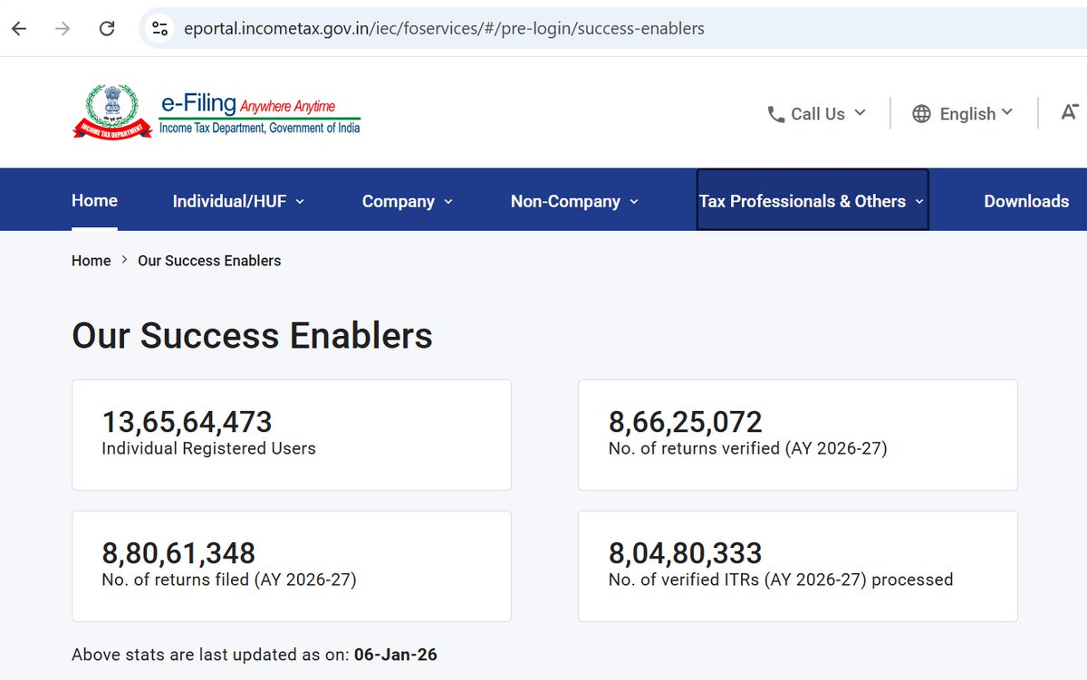Decrease font size with the A- icon
The image size is (1087, 680).
coord(1070,112)
